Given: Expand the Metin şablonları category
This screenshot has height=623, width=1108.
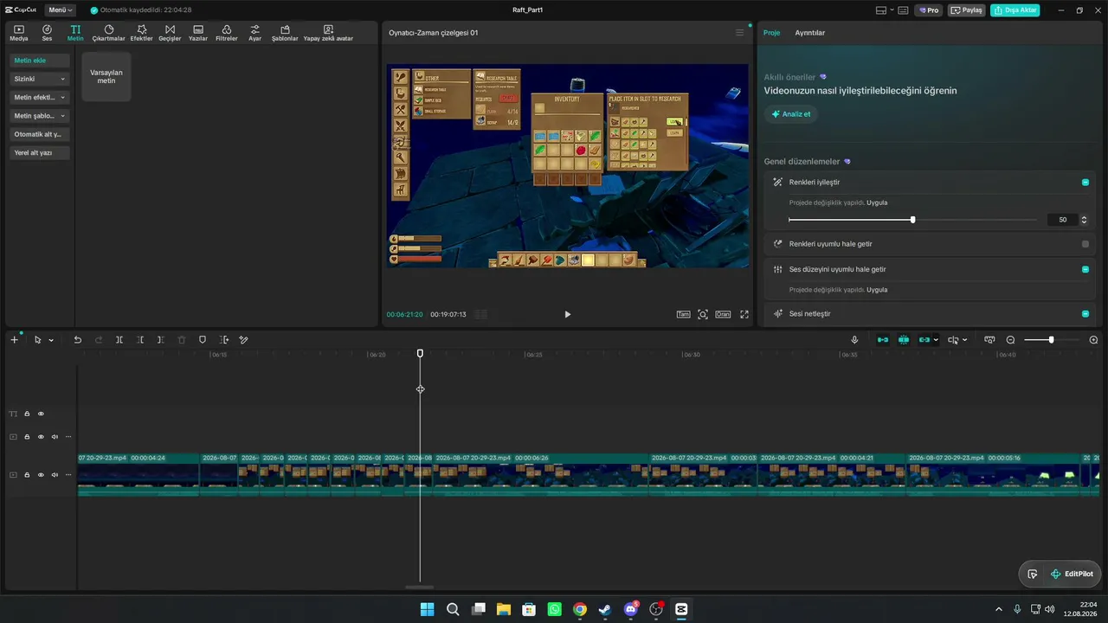Looking at the screenshot, I should tap(40, 115).
